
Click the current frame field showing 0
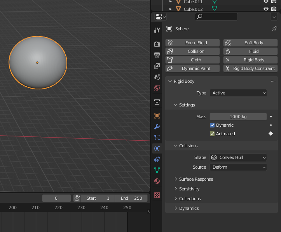pos(56,198)
